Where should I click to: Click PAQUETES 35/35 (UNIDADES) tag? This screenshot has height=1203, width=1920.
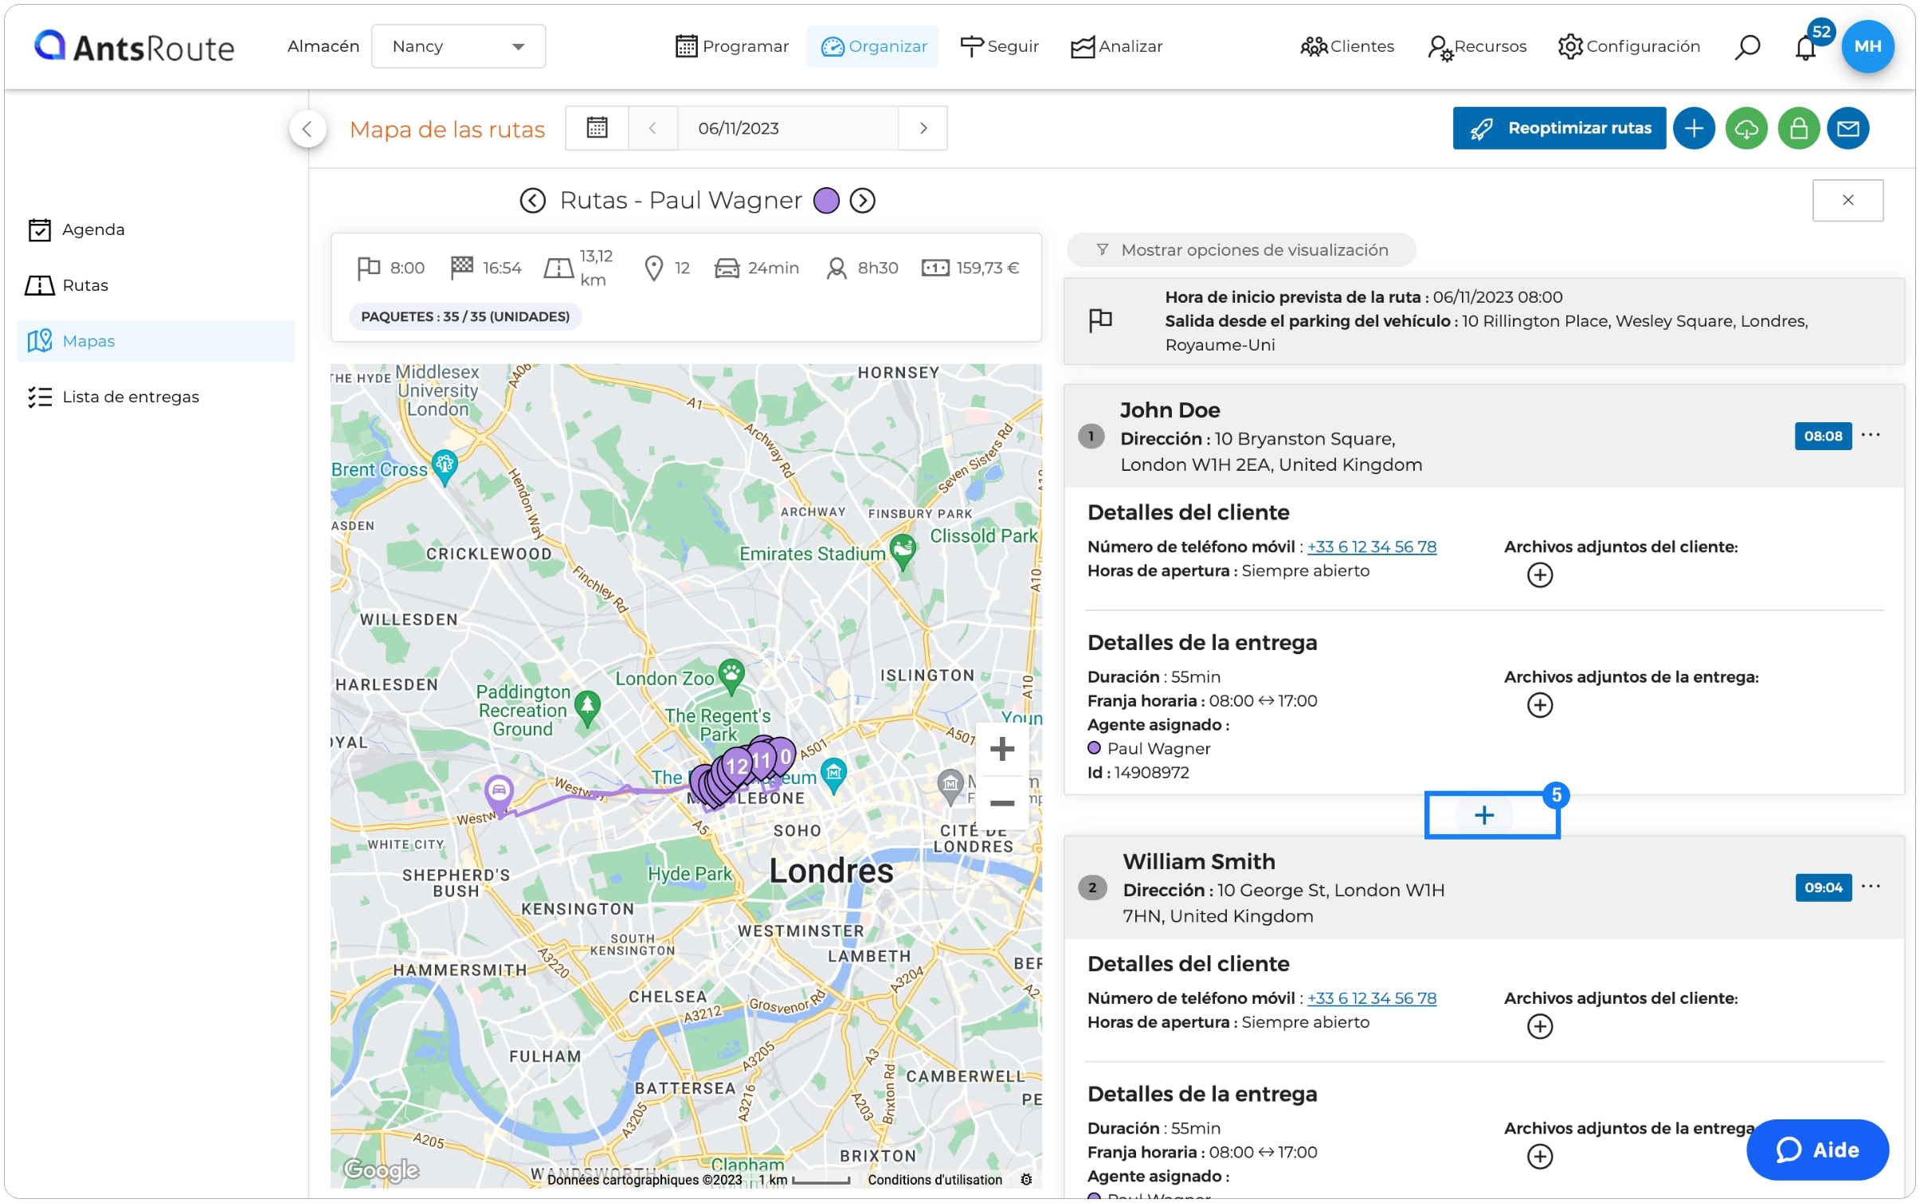point(465,317)
